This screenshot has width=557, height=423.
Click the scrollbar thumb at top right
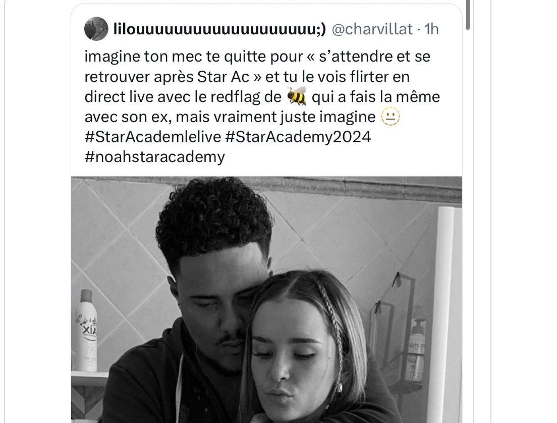click(x=468, y=14)
